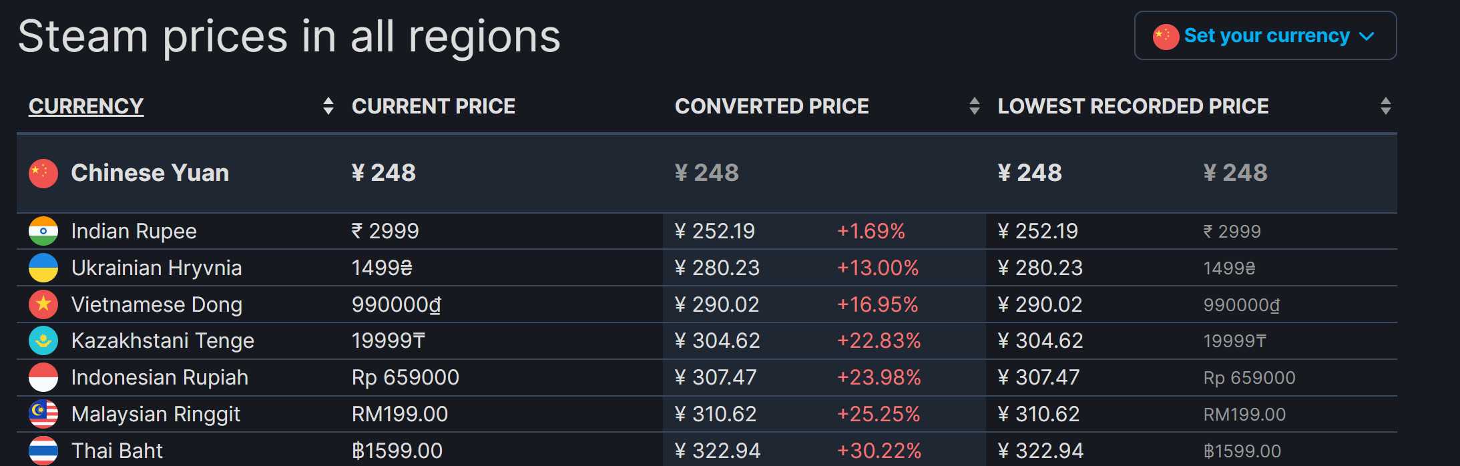Click the Kazakhstani flag icon

click(43, 341)
